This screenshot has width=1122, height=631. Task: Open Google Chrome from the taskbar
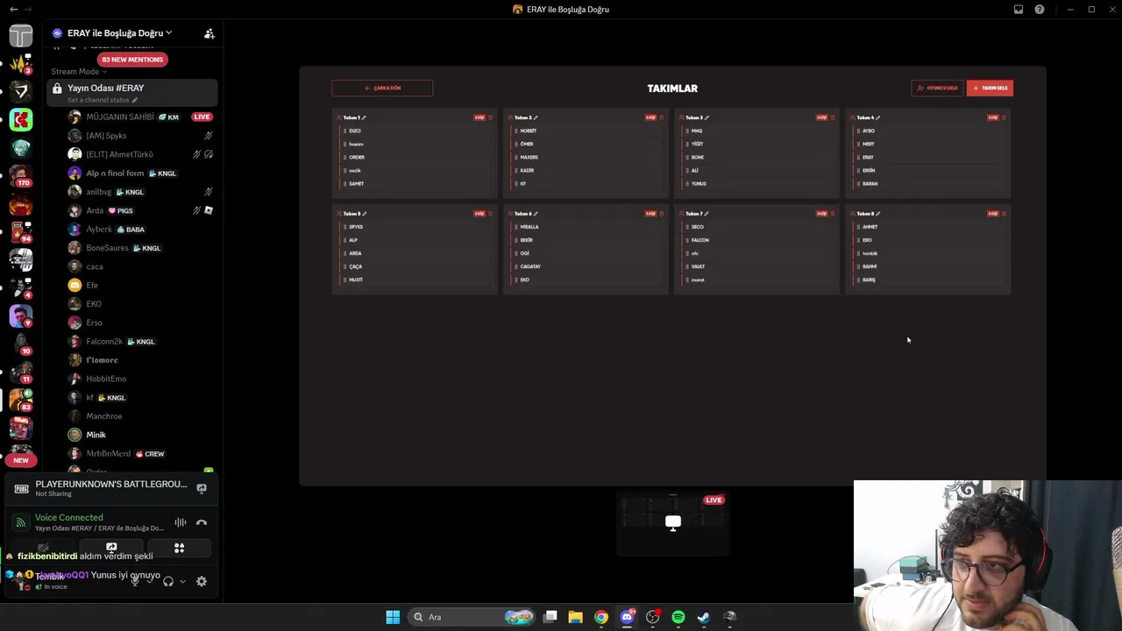pyautogui.click(x=601, y=617)
